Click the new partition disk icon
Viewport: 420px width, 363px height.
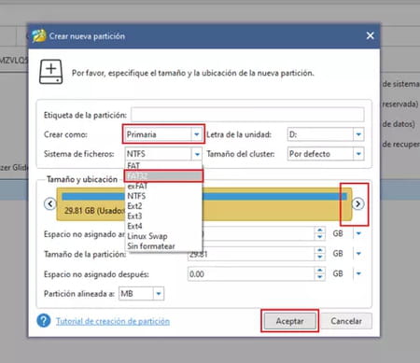point(51,72)
